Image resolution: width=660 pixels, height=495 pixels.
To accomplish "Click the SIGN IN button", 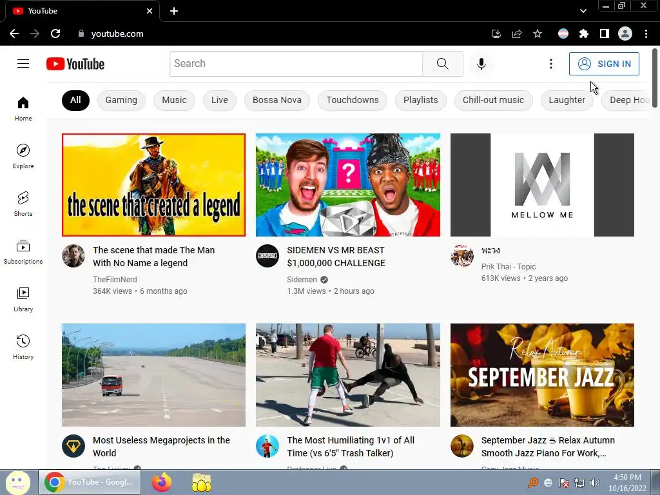I will pyautogui.click(x=604, y=64).
